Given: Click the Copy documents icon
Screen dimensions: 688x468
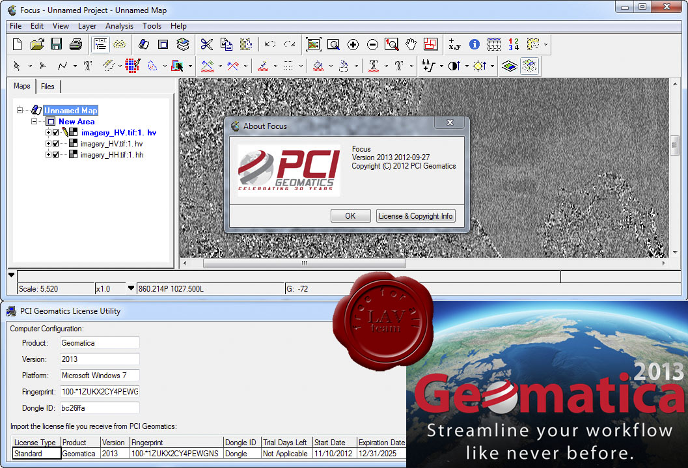Looking at the screenshot, I should pos(227,44).
